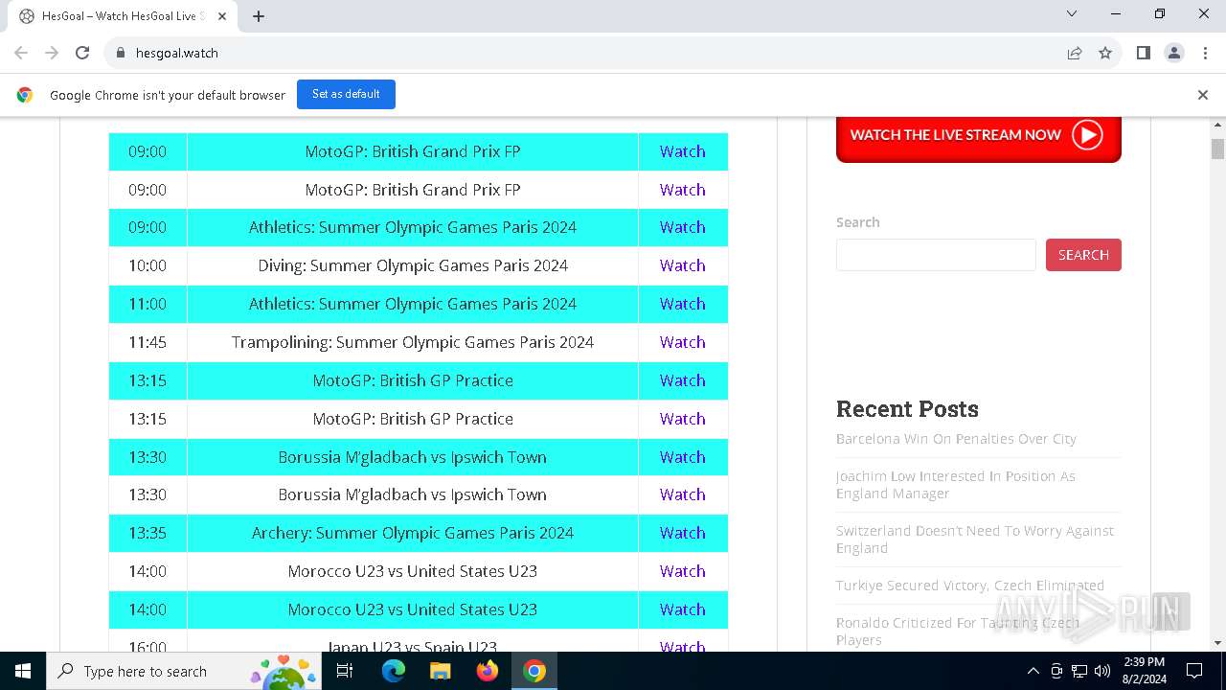The image size is (1226, 690).
Task: Open Joachim Low England Manager post
Action: click(x=956, y=485)
